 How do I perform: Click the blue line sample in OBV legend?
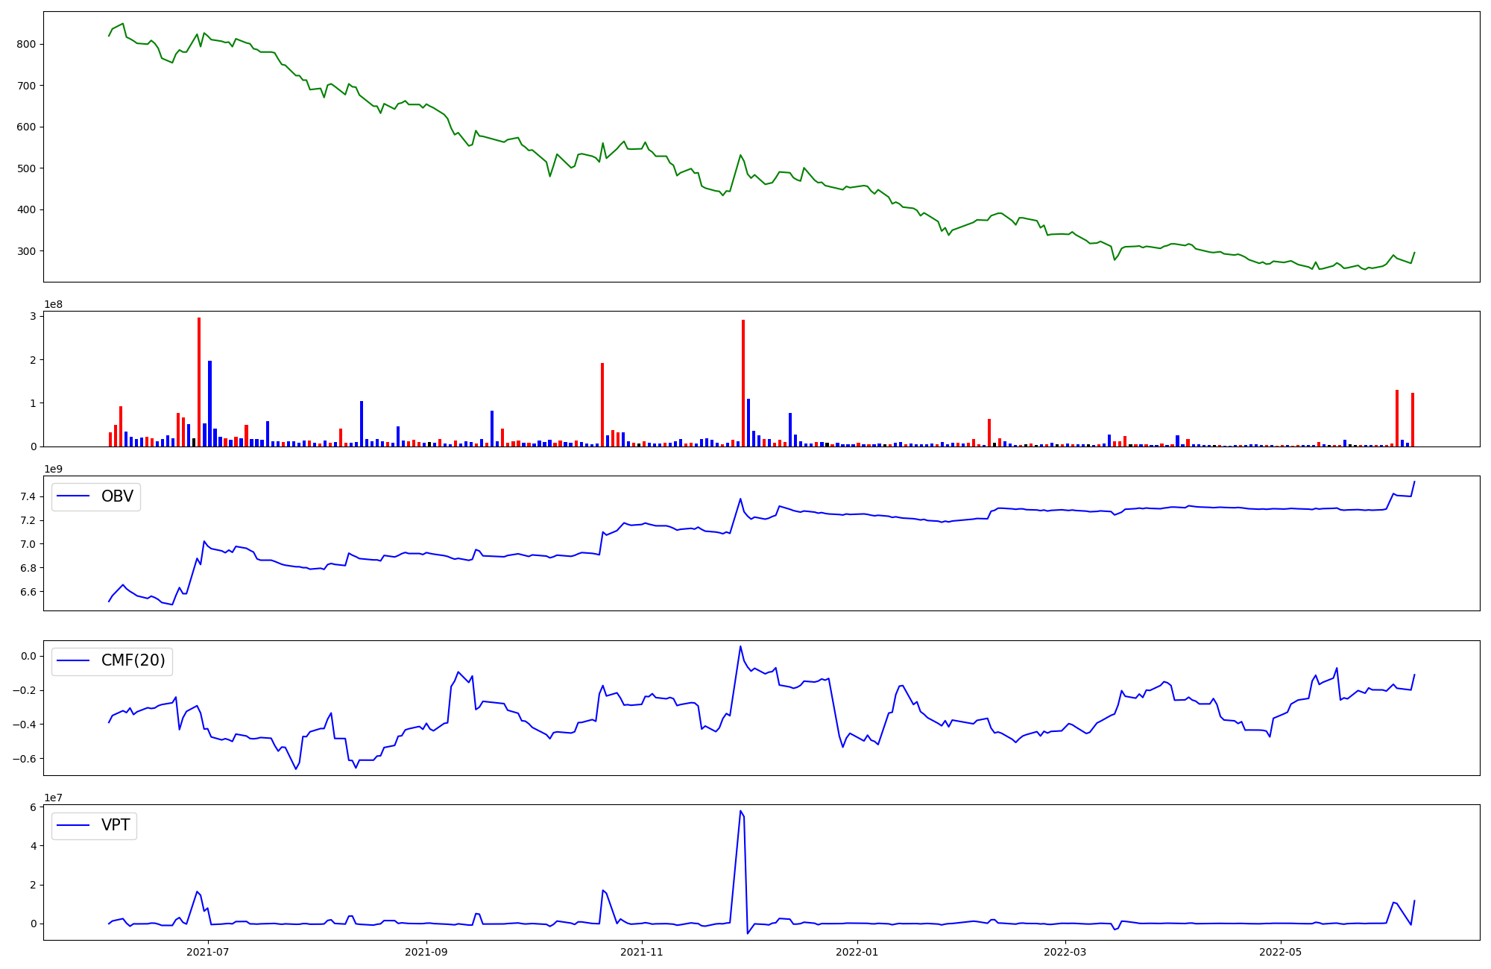[73, 496]
